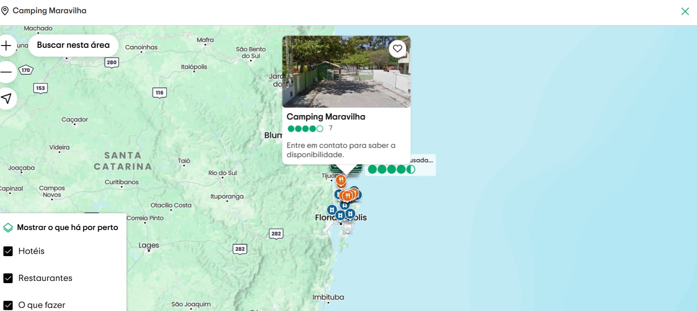
Task: Click the four-bubble rating of Camping Maravilha
Action: click(x=305, y=129)
